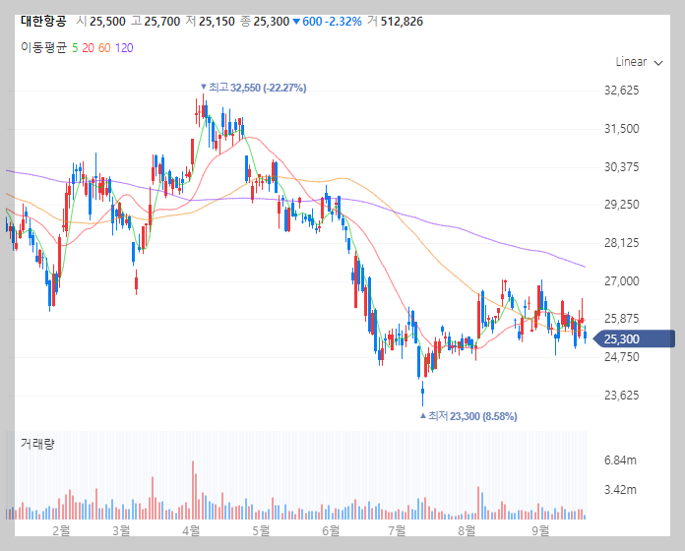Click the high price value 25,700
The image size is (685, 551).
(162, 22)
